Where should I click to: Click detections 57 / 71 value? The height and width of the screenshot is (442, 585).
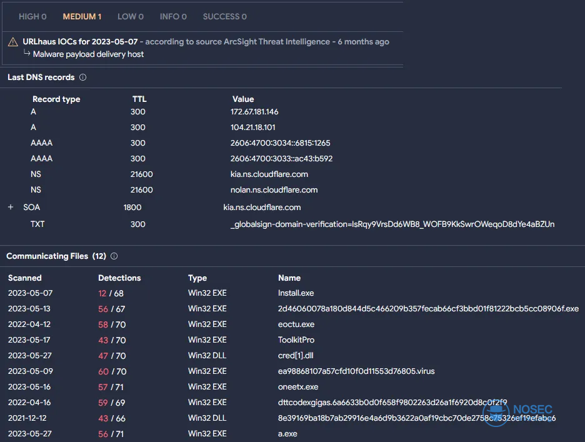click(x=111, y=387)
